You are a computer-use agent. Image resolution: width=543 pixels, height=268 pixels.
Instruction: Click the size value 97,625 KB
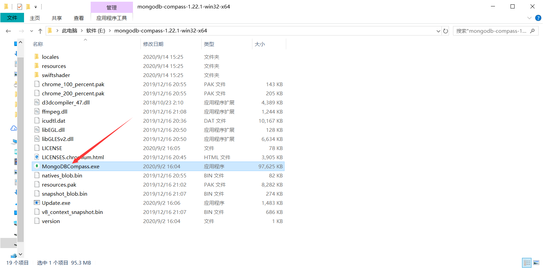click(271, 167)
